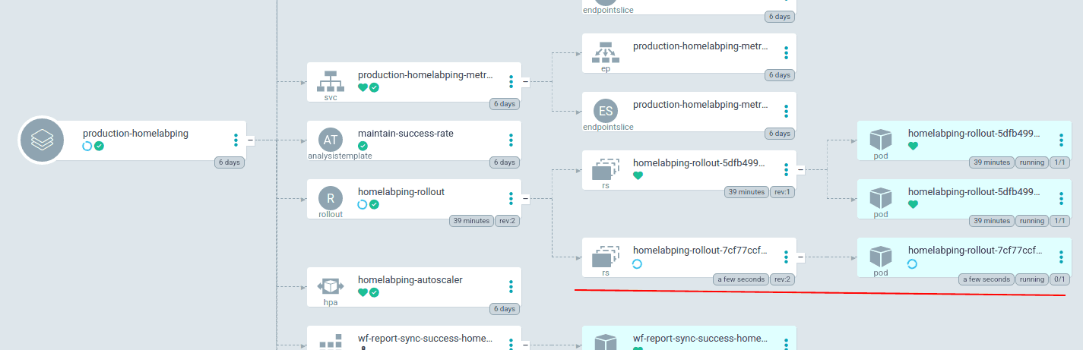1083x350 pixels.
Task: Click the 0/1 ready badge on the pod
Action: 1059,279
